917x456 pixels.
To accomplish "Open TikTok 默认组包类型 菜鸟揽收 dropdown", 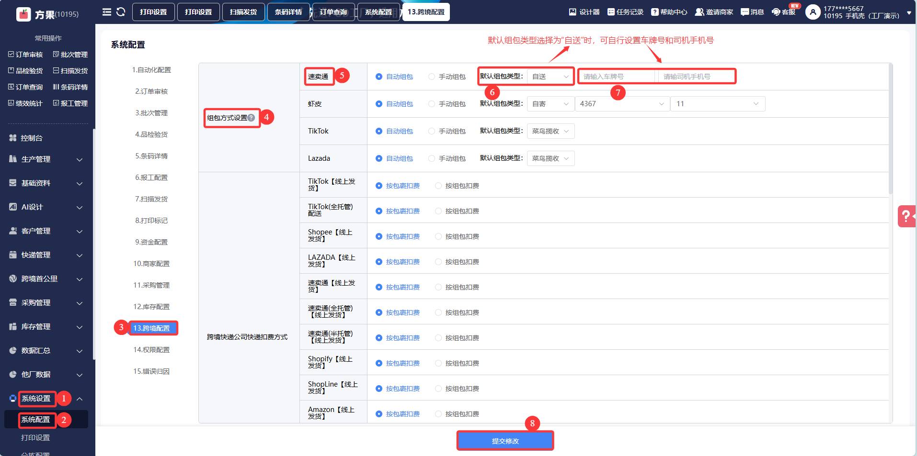I will pyautogui.click(x=550, y=131).
